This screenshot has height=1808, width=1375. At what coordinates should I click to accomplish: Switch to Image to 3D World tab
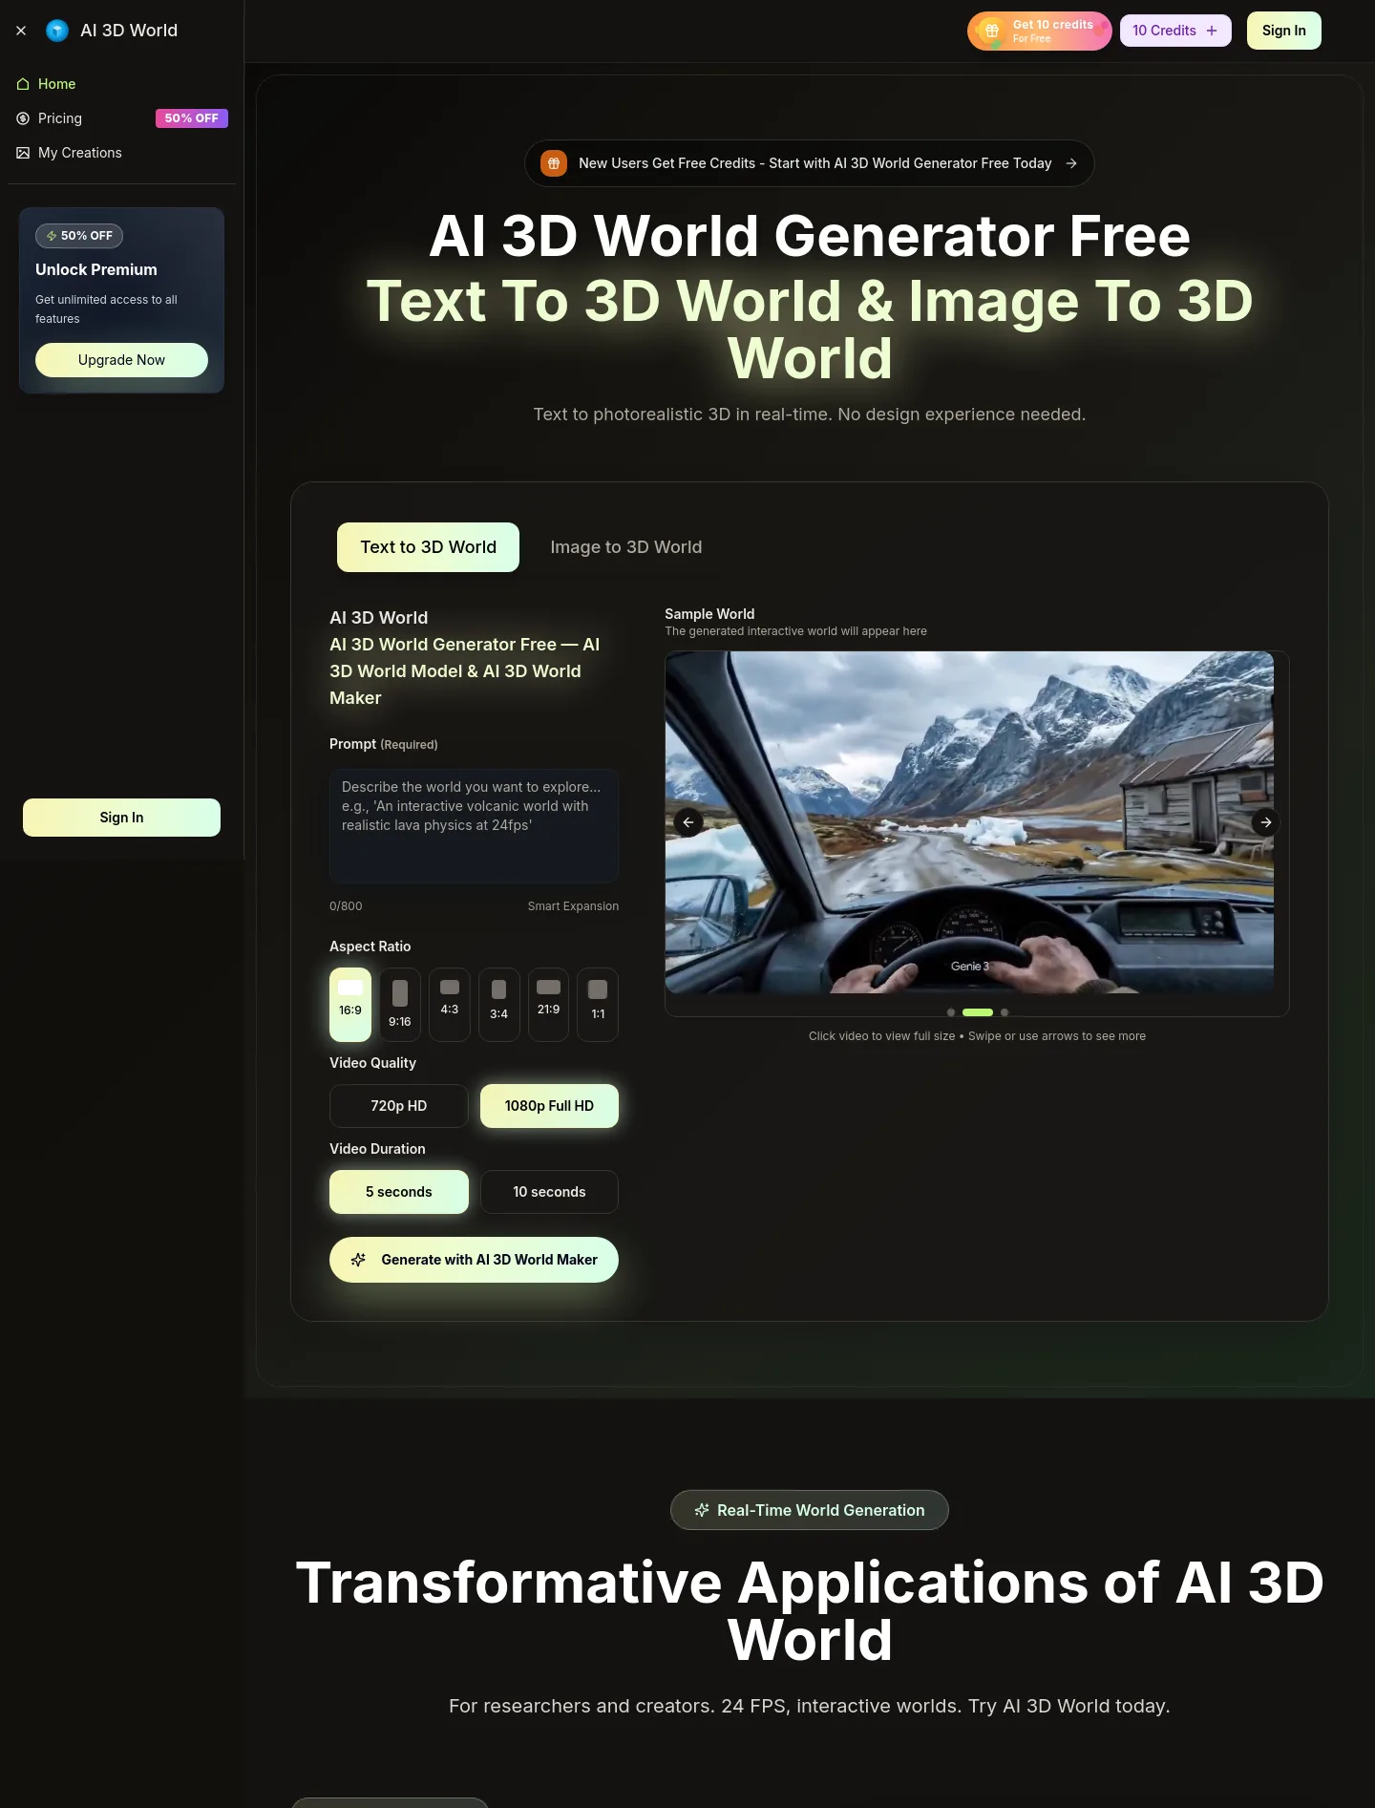pyautogui.click(x=626, y=547)
